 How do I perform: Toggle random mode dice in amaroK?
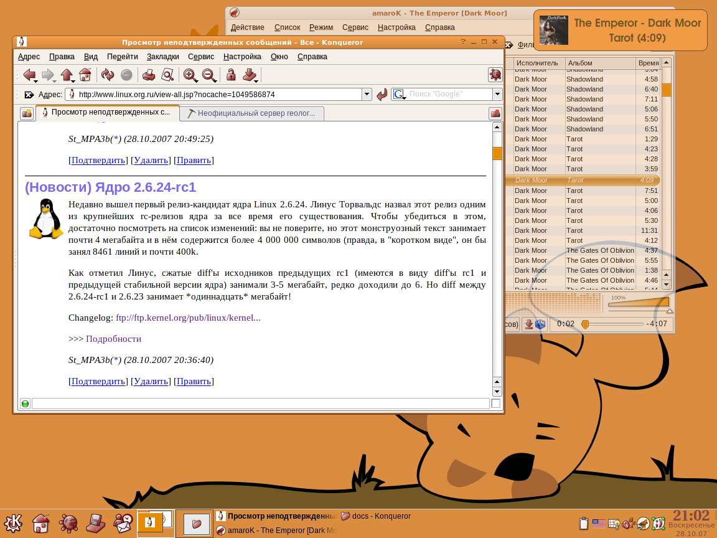pos(540,324)
